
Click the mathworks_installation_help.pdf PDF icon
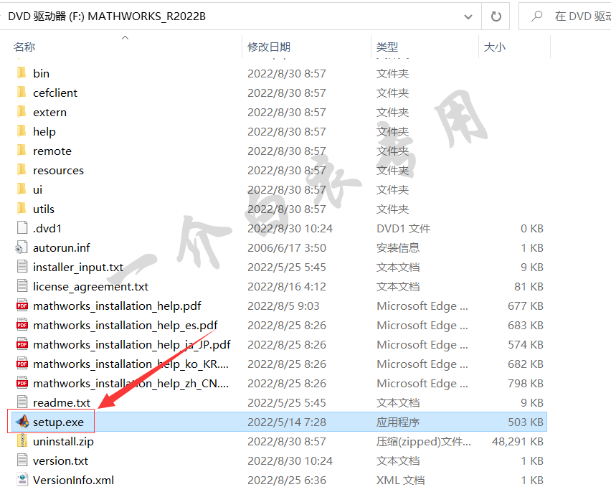point(22,306)
